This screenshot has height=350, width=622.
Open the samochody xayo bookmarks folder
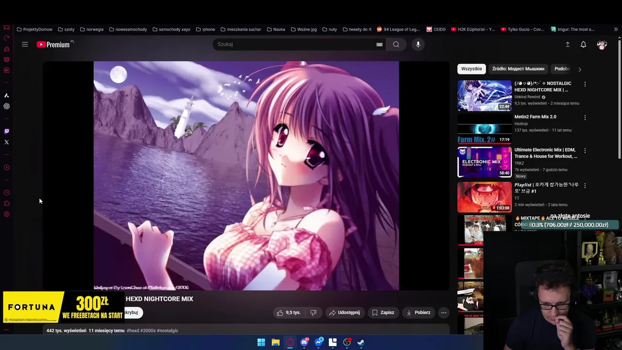[171, 29]
